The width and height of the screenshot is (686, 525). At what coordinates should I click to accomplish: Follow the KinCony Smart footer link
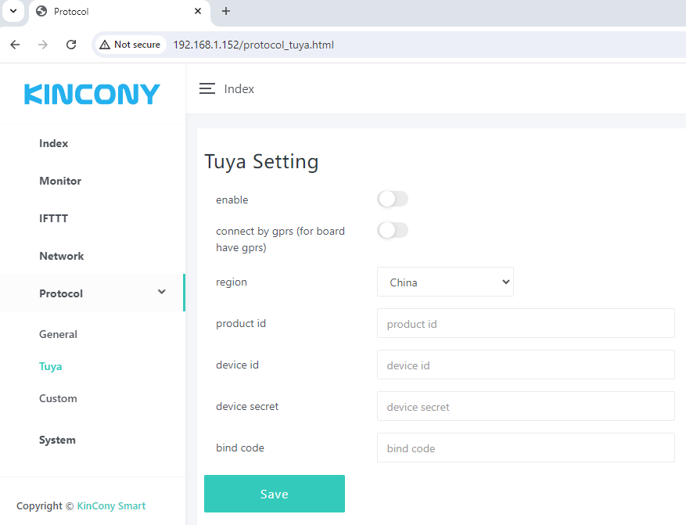point(111,505)
